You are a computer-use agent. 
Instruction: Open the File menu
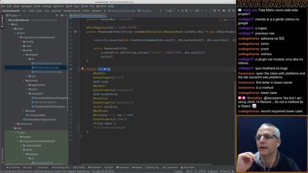[3, 6]
